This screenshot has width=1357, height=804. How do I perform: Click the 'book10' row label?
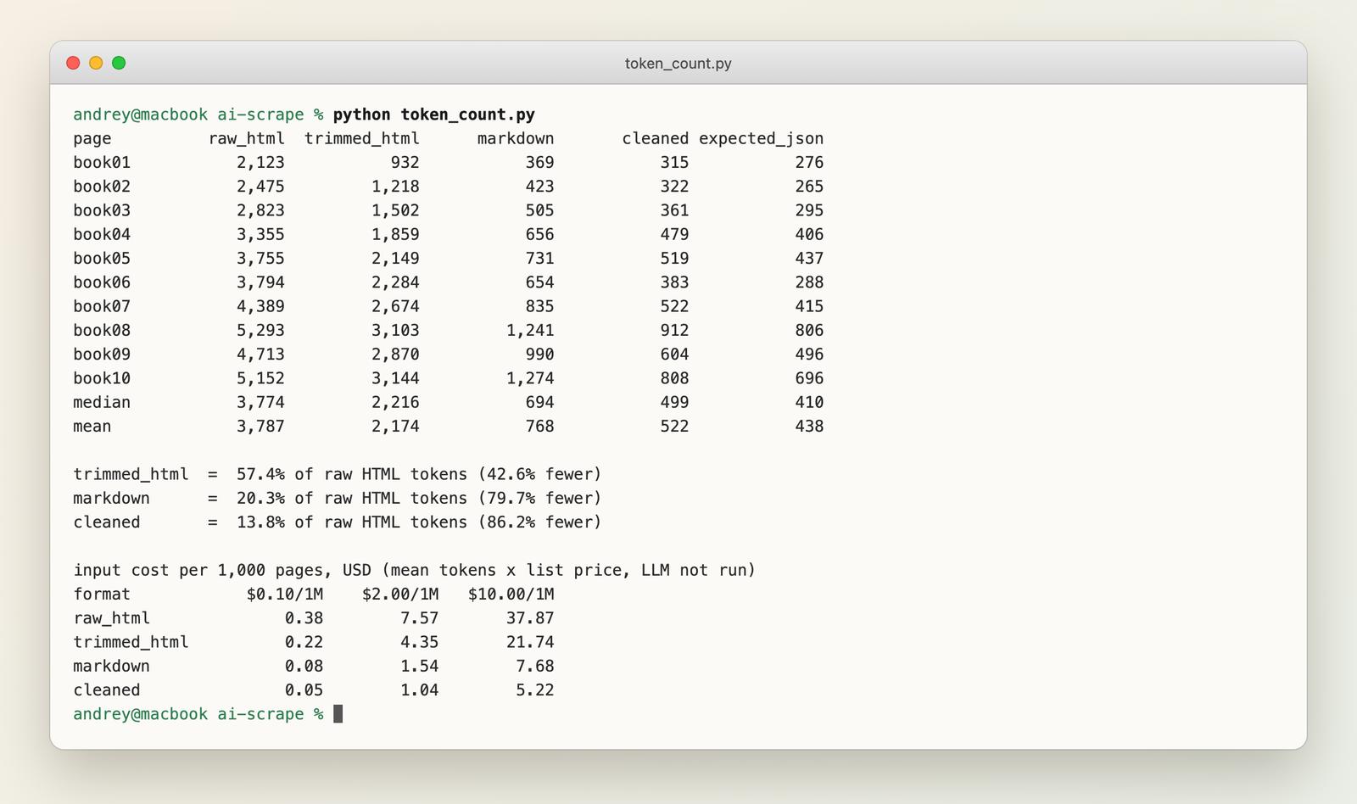(102, 378)
